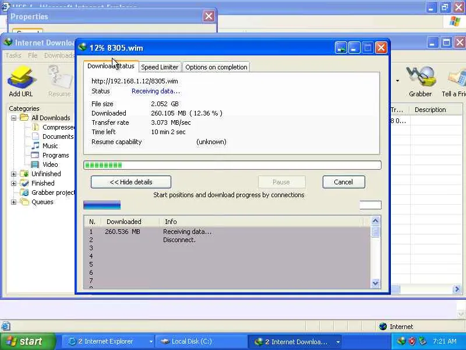Click the URL http://192.168.1.12/8305.wim text
Screen dimensions: 466x350
[x=135, y=81]
